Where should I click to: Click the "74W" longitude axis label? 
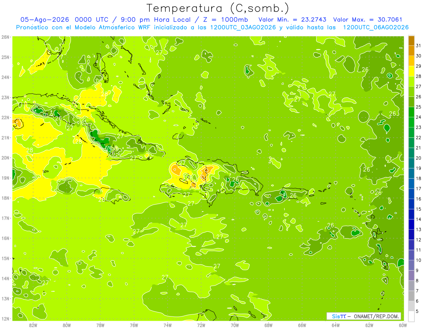click(x=168, y=325)
